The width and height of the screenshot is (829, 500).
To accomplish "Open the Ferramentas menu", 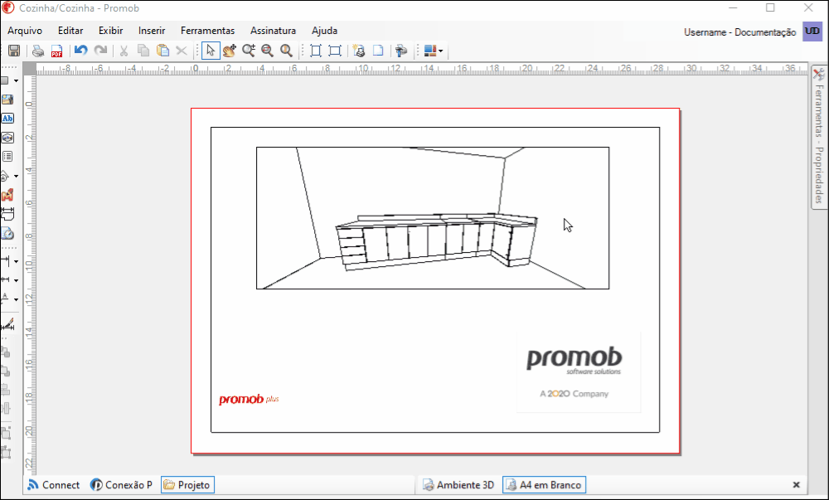I will coord(208,31).
